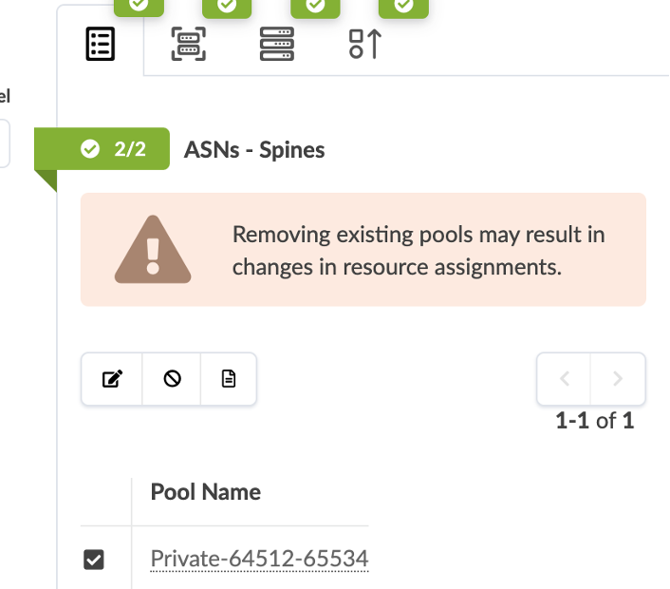Click the pencil edit icon button
This screenshot has width=670, height=589.
click(112, 380)
